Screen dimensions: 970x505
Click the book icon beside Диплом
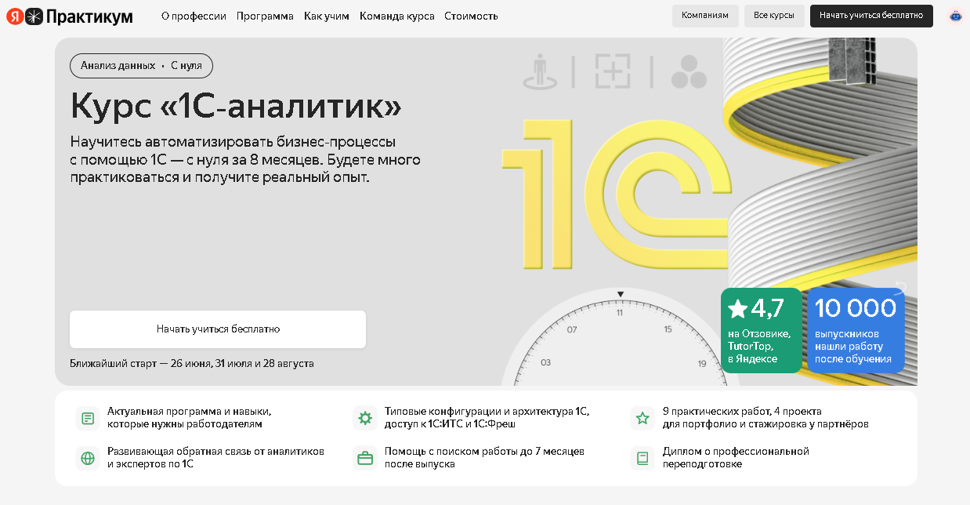(642, 458)
